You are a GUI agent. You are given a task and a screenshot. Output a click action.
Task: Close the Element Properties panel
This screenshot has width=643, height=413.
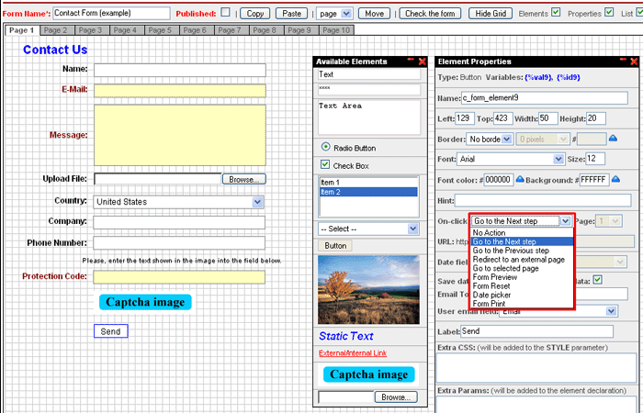pyautogui.click(x=634, y=61)
